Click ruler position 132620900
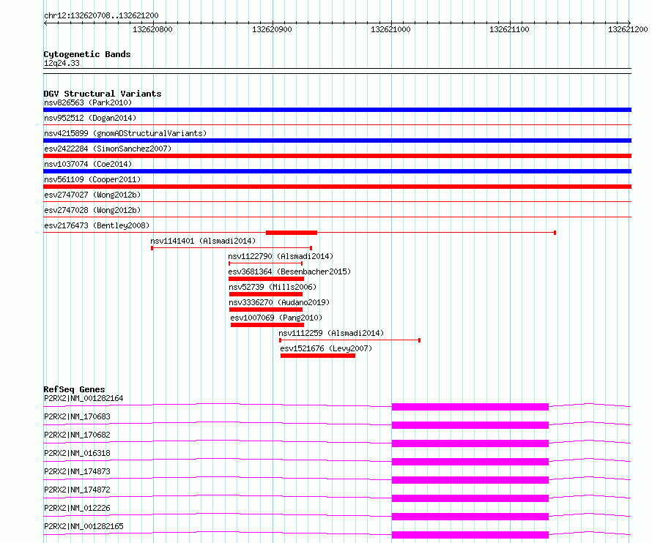Viewport: 652px width, 543px height. pos(272,29)
